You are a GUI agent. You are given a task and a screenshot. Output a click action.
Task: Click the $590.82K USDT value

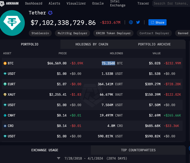pos(153,136)
